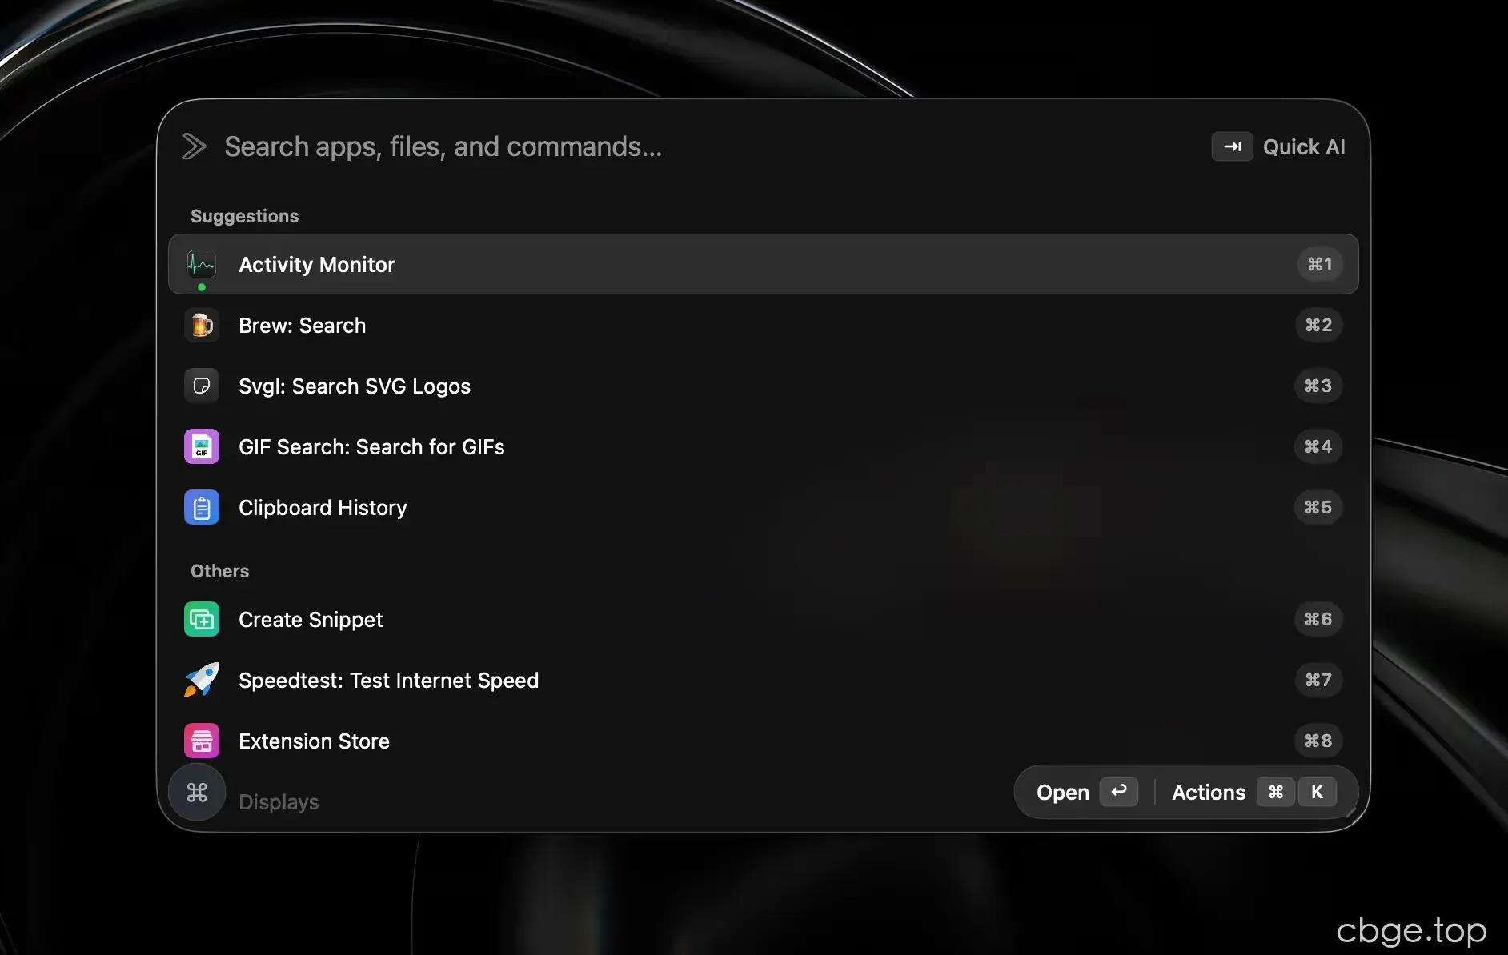Click the K key badge beside Actions
Screen dimensions: 1508x955
[x=1317, y=792]
